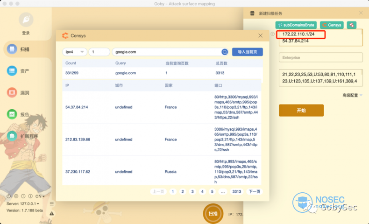Screen dimensions: 369x224
Task: Click the clock history icon
Action: 23,196
